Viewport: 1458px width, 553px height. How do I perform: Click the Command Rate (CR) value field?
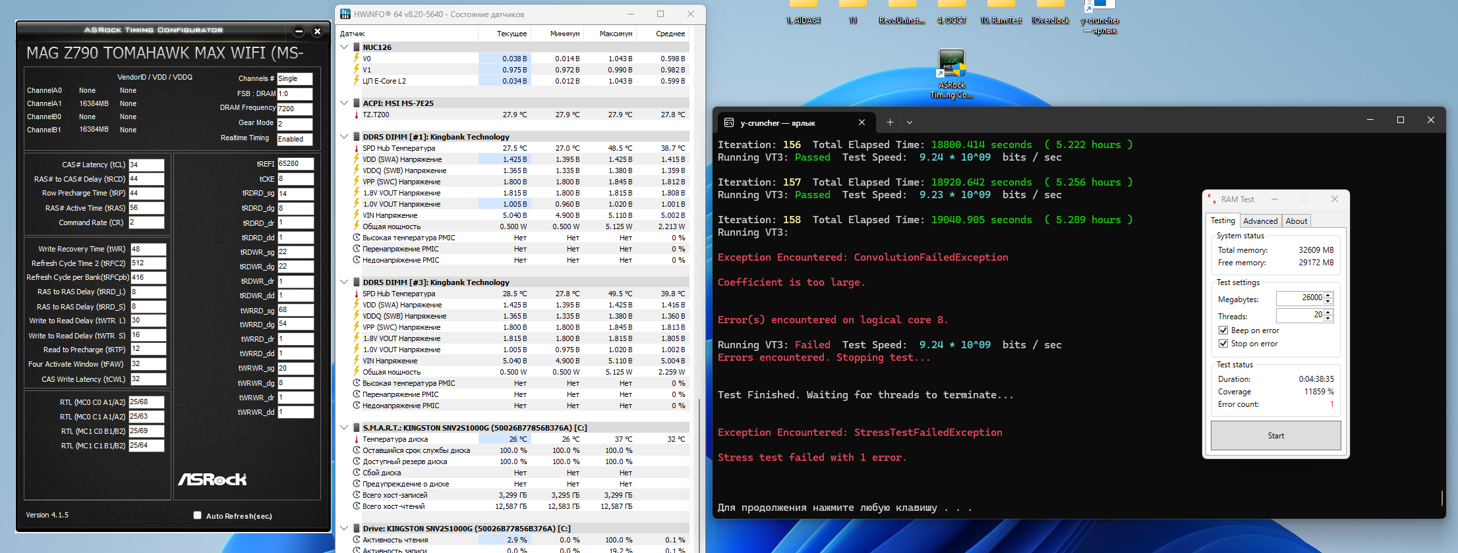tap(146, 223)
